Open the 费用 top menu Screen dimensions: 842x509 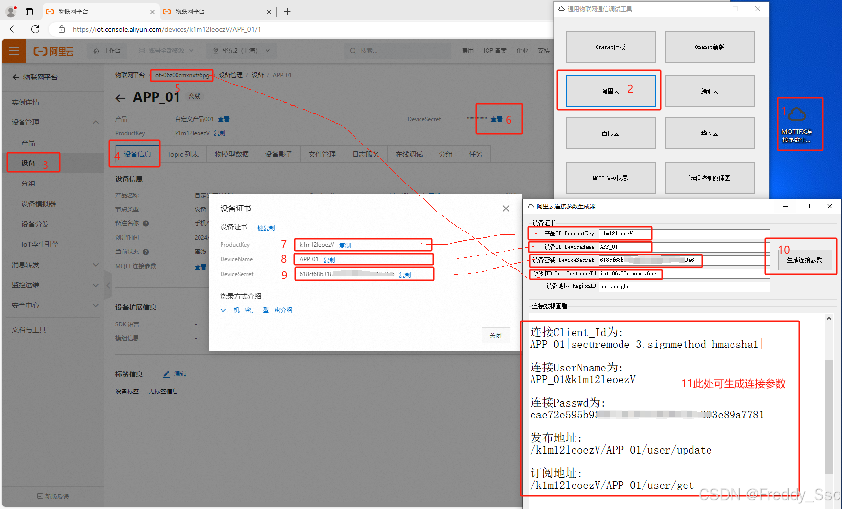(x=468, y=50)
